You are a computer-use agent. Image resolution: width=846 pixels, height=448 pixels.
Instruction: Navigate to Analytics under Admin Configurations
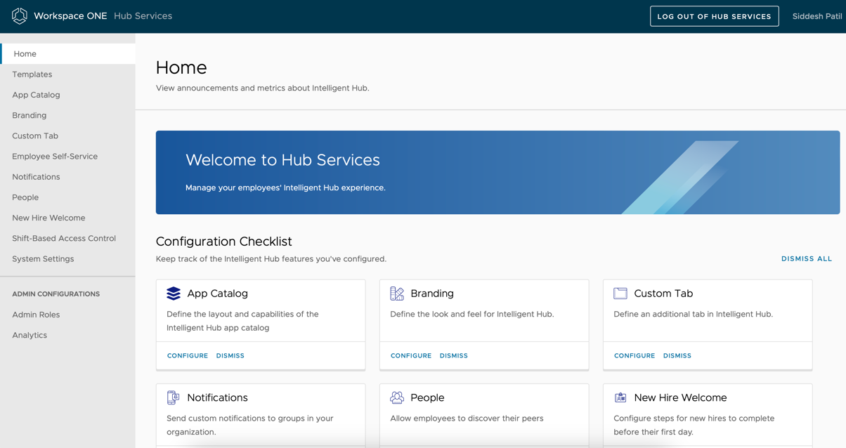coord(30,335)
